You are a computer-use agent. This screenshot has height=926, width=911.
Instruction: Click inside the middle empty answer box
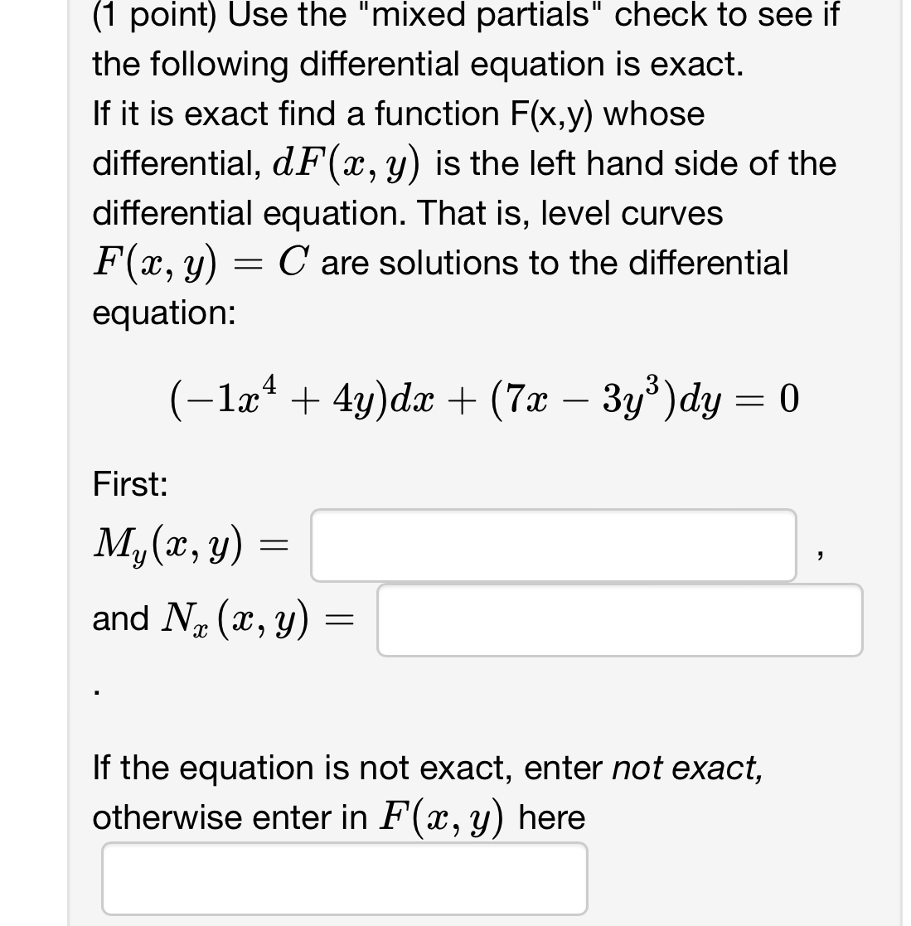(x=619, y=620)
